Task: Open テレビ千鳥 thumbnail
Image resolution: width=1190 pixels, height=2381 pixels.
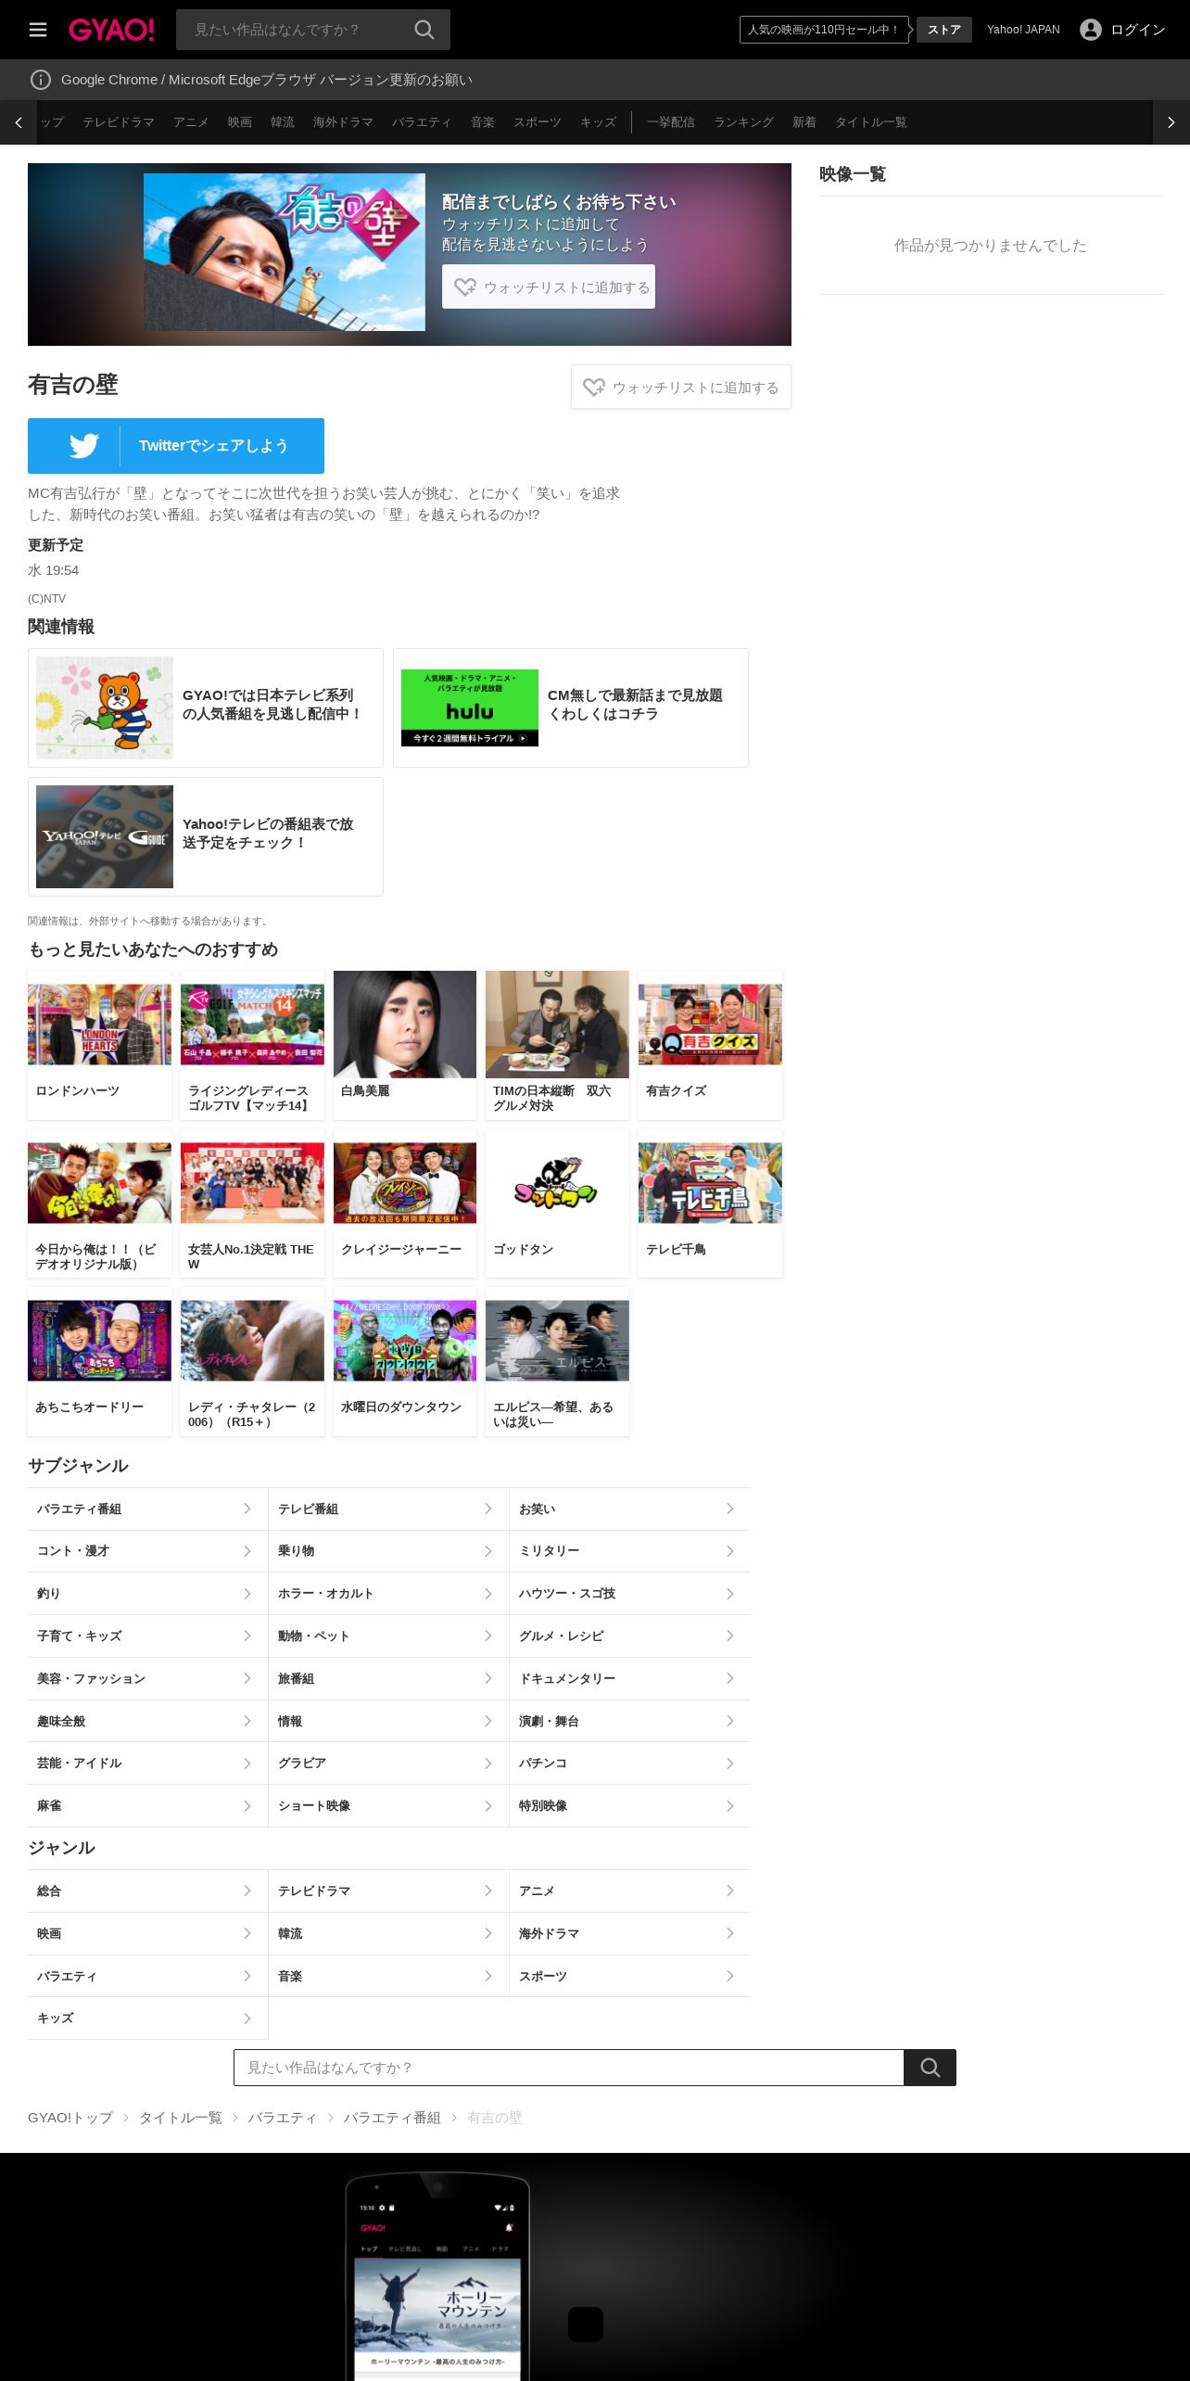Action: point(710,1183)
